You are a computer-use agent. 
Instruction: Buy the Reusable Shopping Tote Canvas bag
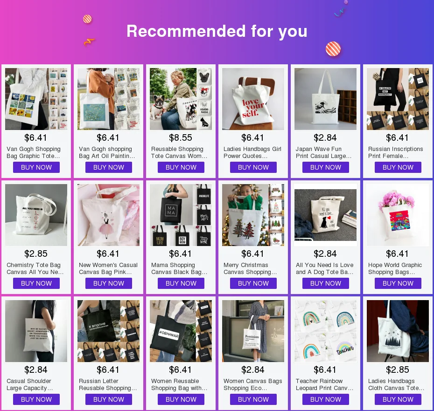pos(181,167)
